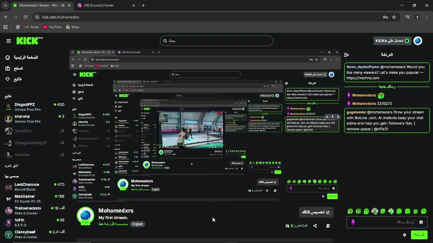Collapse the chat panel with arrow icon
This screenshot has width=433, height=243.
coord(346,55)
